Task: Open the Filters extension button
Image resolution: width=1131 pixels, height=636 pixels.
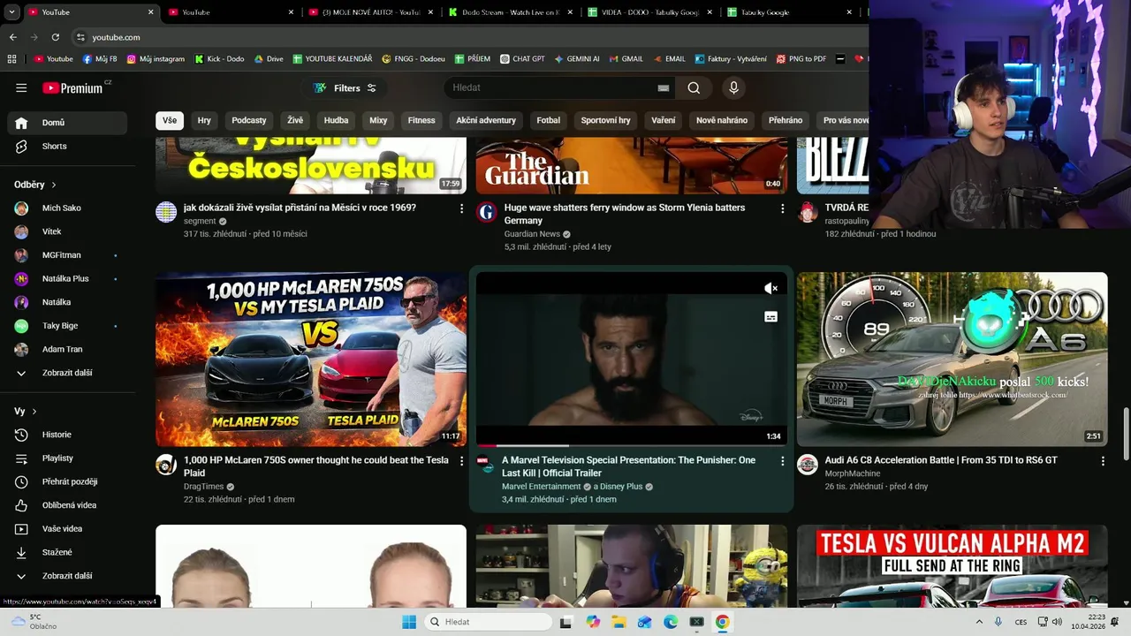Action: tap(345, 88)
